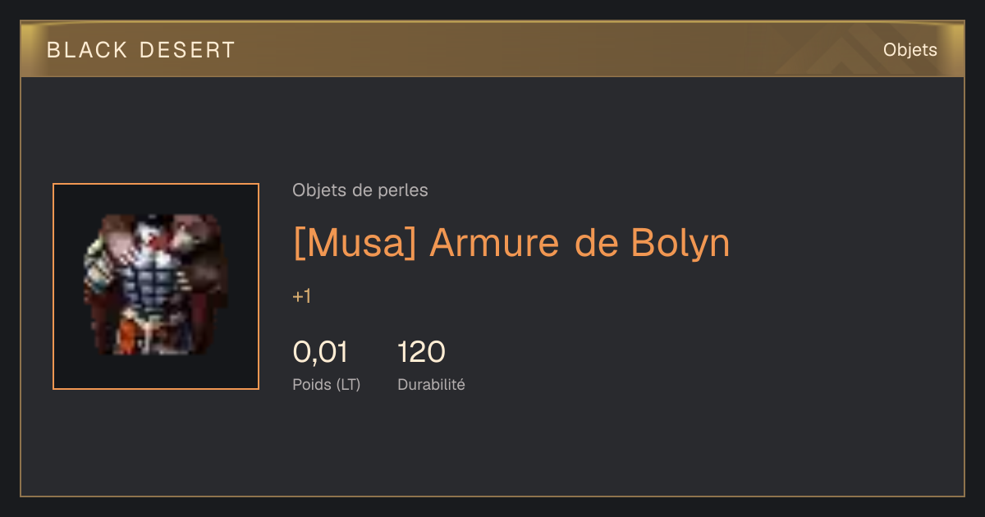Click the Durabilité label
Viewport: 985px width, 517px height.
tap(431, 384)
